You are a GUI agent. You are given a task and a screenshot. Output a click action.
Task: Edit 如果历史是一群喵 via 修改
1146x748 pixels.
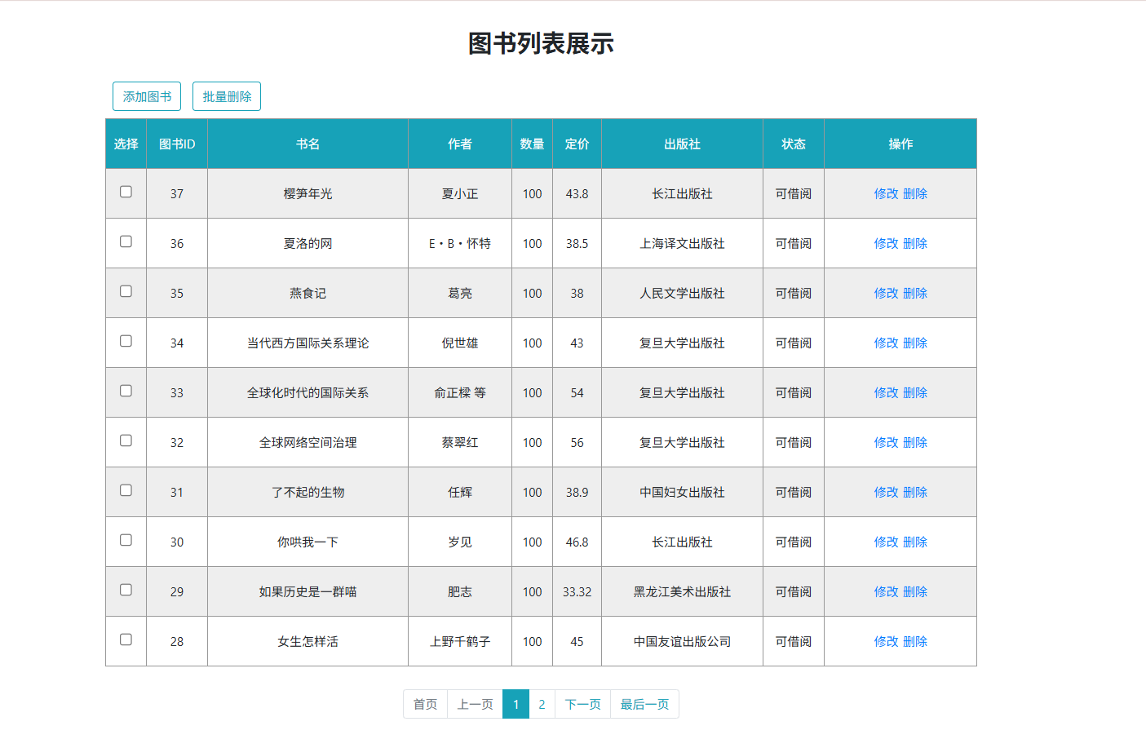tap(886, 591)
